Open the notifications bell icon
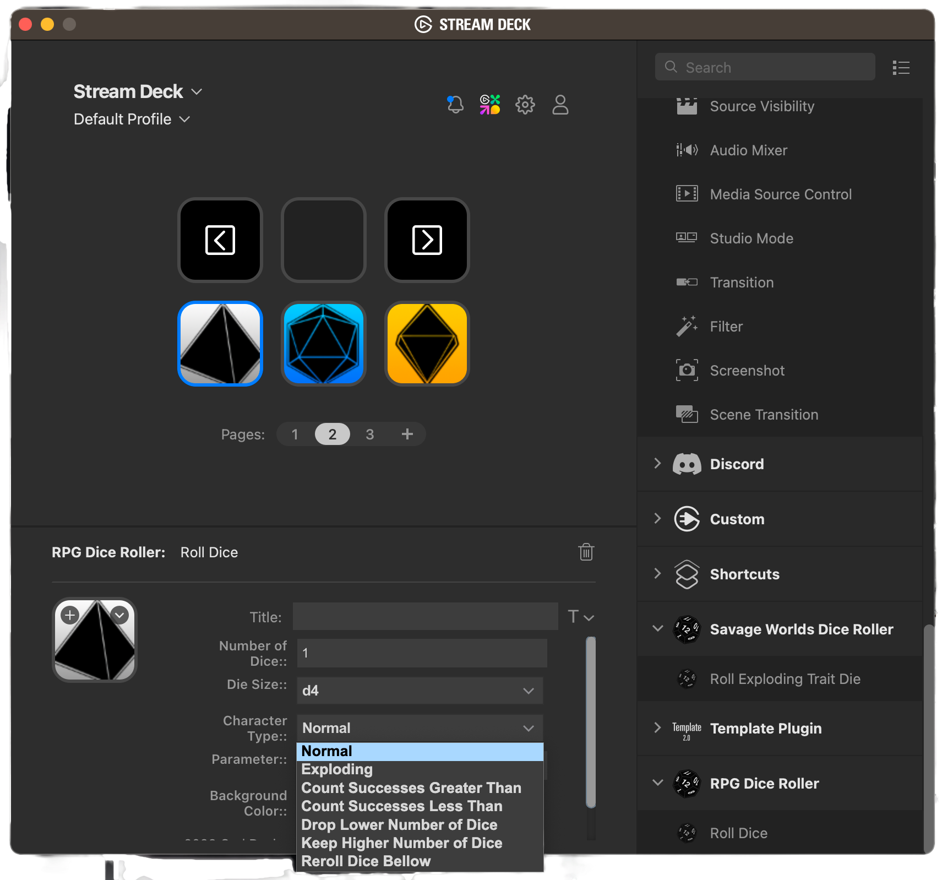Screen dimensions: 942x880 tap(455, 104)
